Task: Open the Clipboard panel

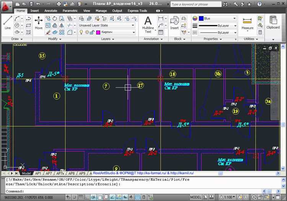Action: [273, 23]
